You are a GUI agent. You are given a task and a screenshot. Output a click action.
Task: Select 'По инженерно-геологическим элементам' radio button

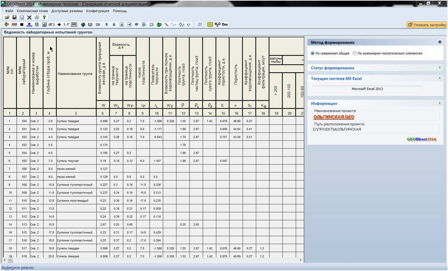click(x=355, y=53)
